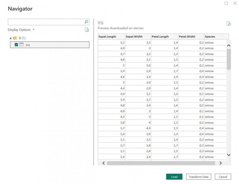Click the R folder icon
Viewport: 239px width, 184px height.
pyautogui.click(x=15, y=38)
